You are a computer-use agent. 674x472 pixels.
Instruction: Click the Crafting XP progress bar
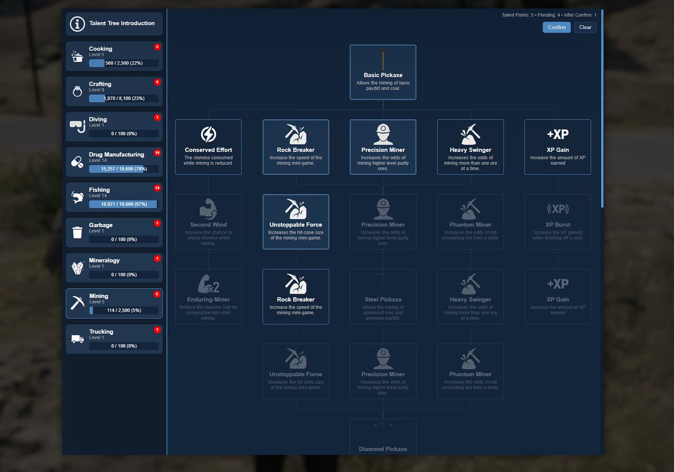point(124,98)
